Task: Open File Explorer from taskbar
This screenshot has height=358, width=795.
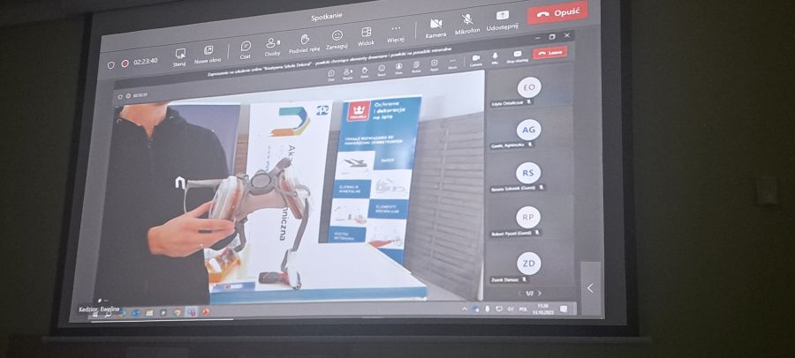Action: [x=149, y=313]
